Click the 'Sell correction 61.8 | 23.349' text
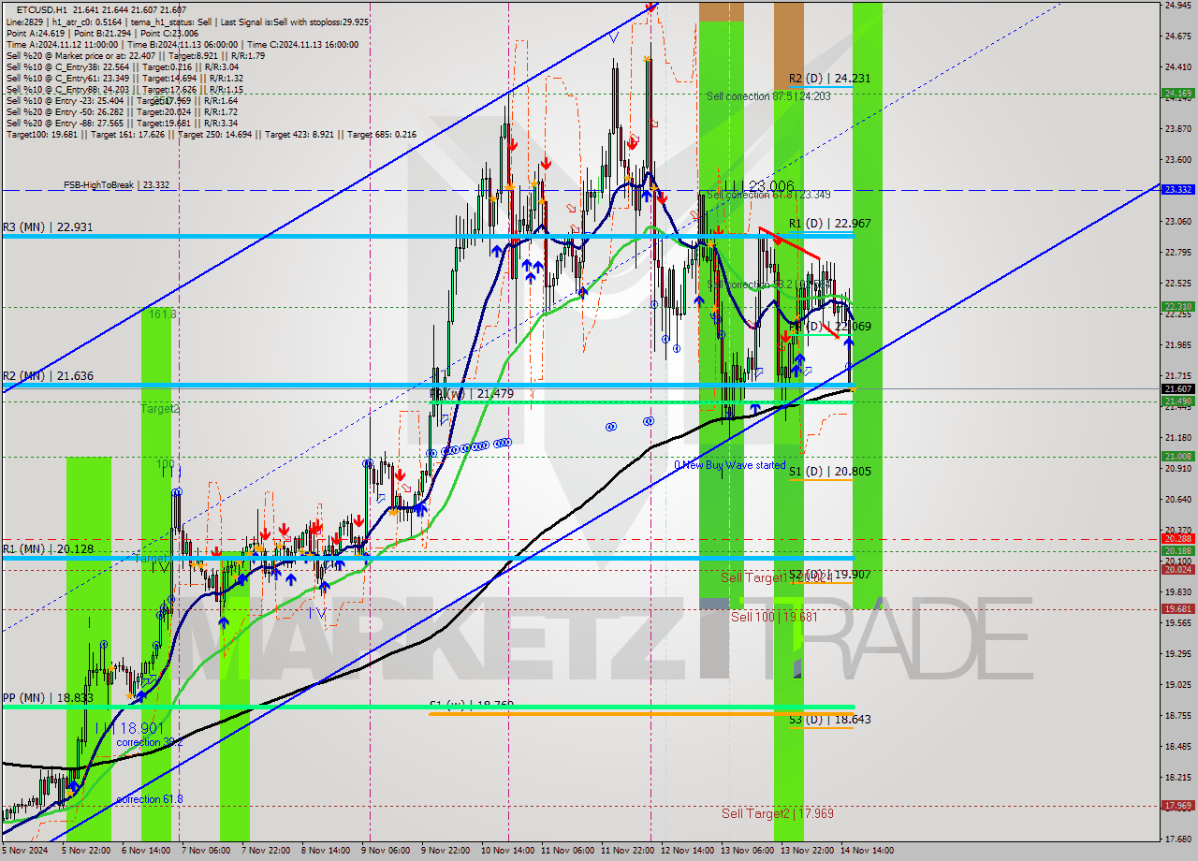The image size is (1198, 861). (x=768, y=195)
